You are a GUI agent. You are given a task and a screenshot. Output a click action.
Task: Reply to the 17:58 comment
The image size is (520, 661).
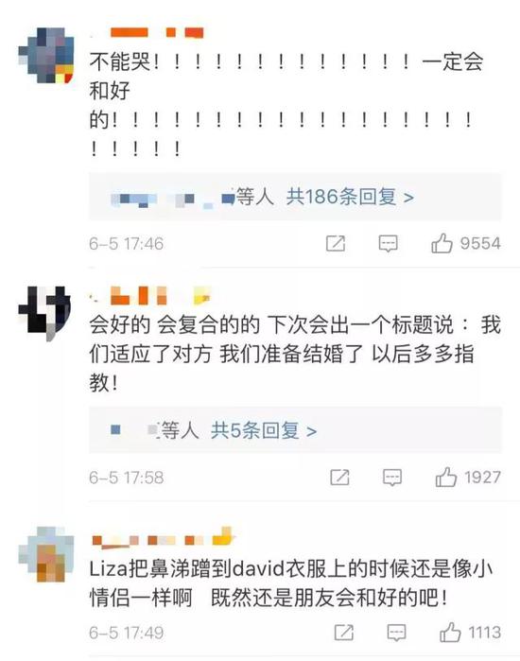(x=392, y=478)
